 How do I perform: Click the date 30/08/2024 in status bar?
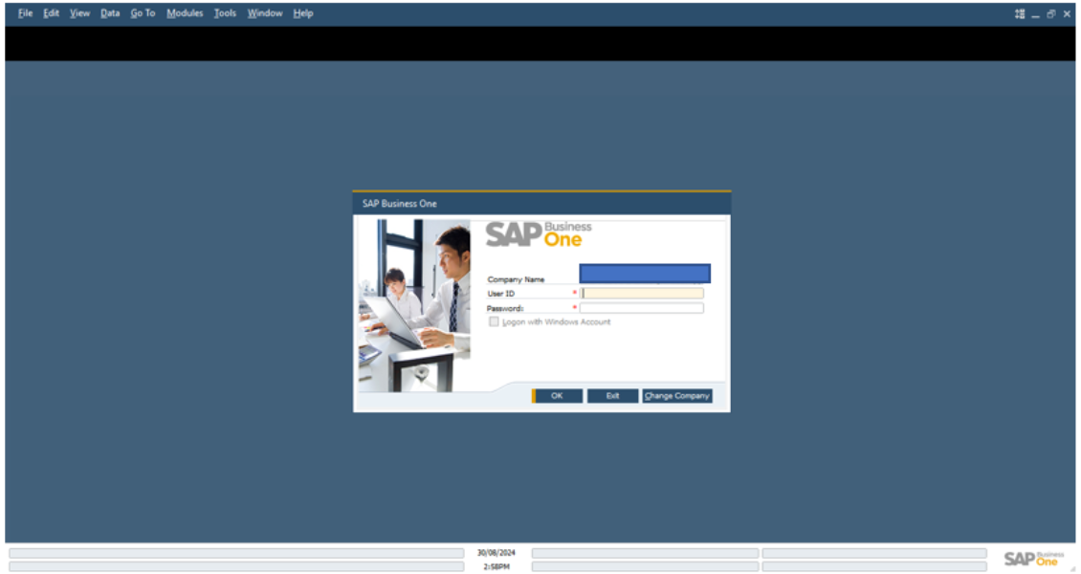tap(496, 553)
